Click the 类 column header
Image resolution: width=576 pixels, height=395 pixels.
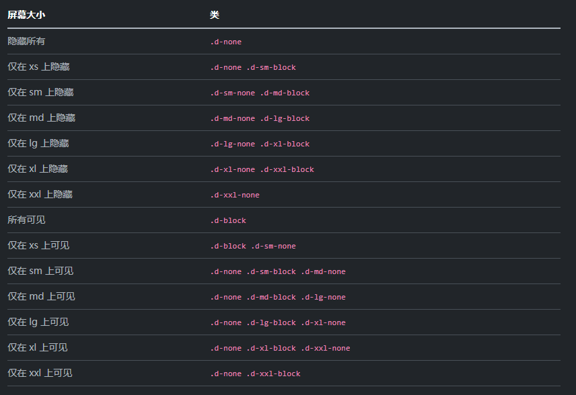(x=214, y=15)
